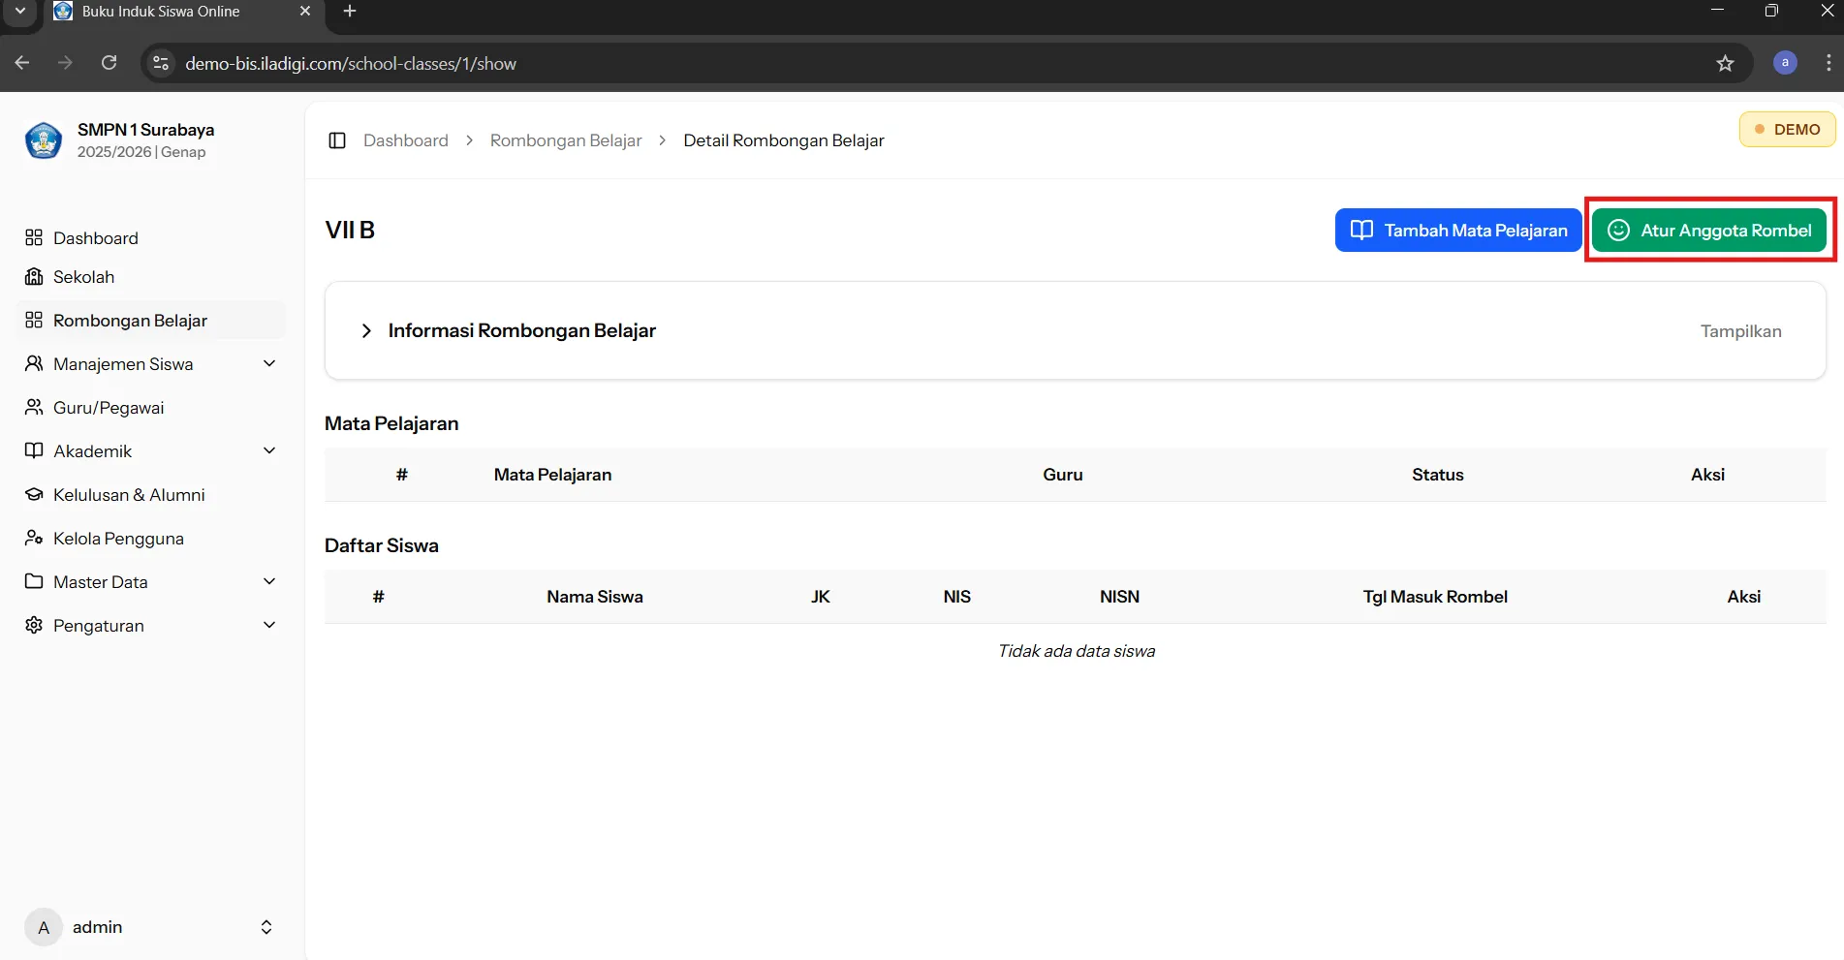The image size is (1844, 960).
Task: Click the 'Tidak ada data siswa' text
Action: [x=1077, y=651]
